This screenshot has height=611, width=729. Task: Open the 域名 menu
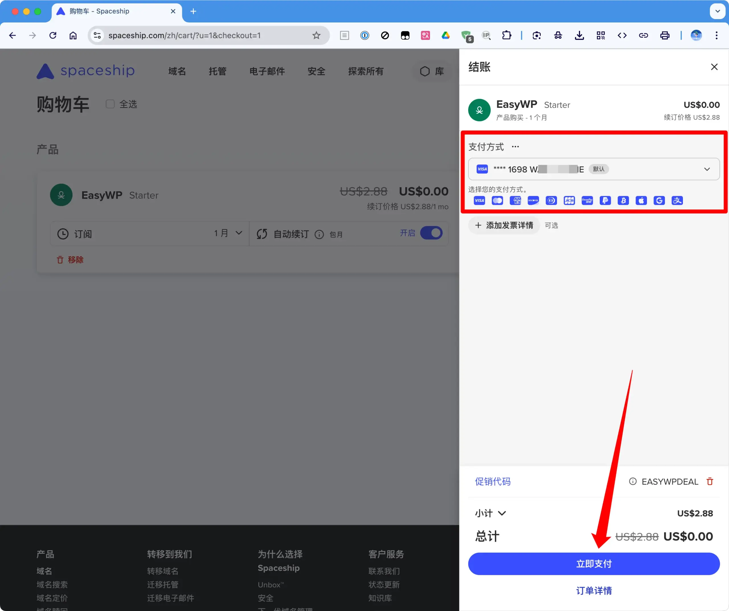click(x=177, y=71)
